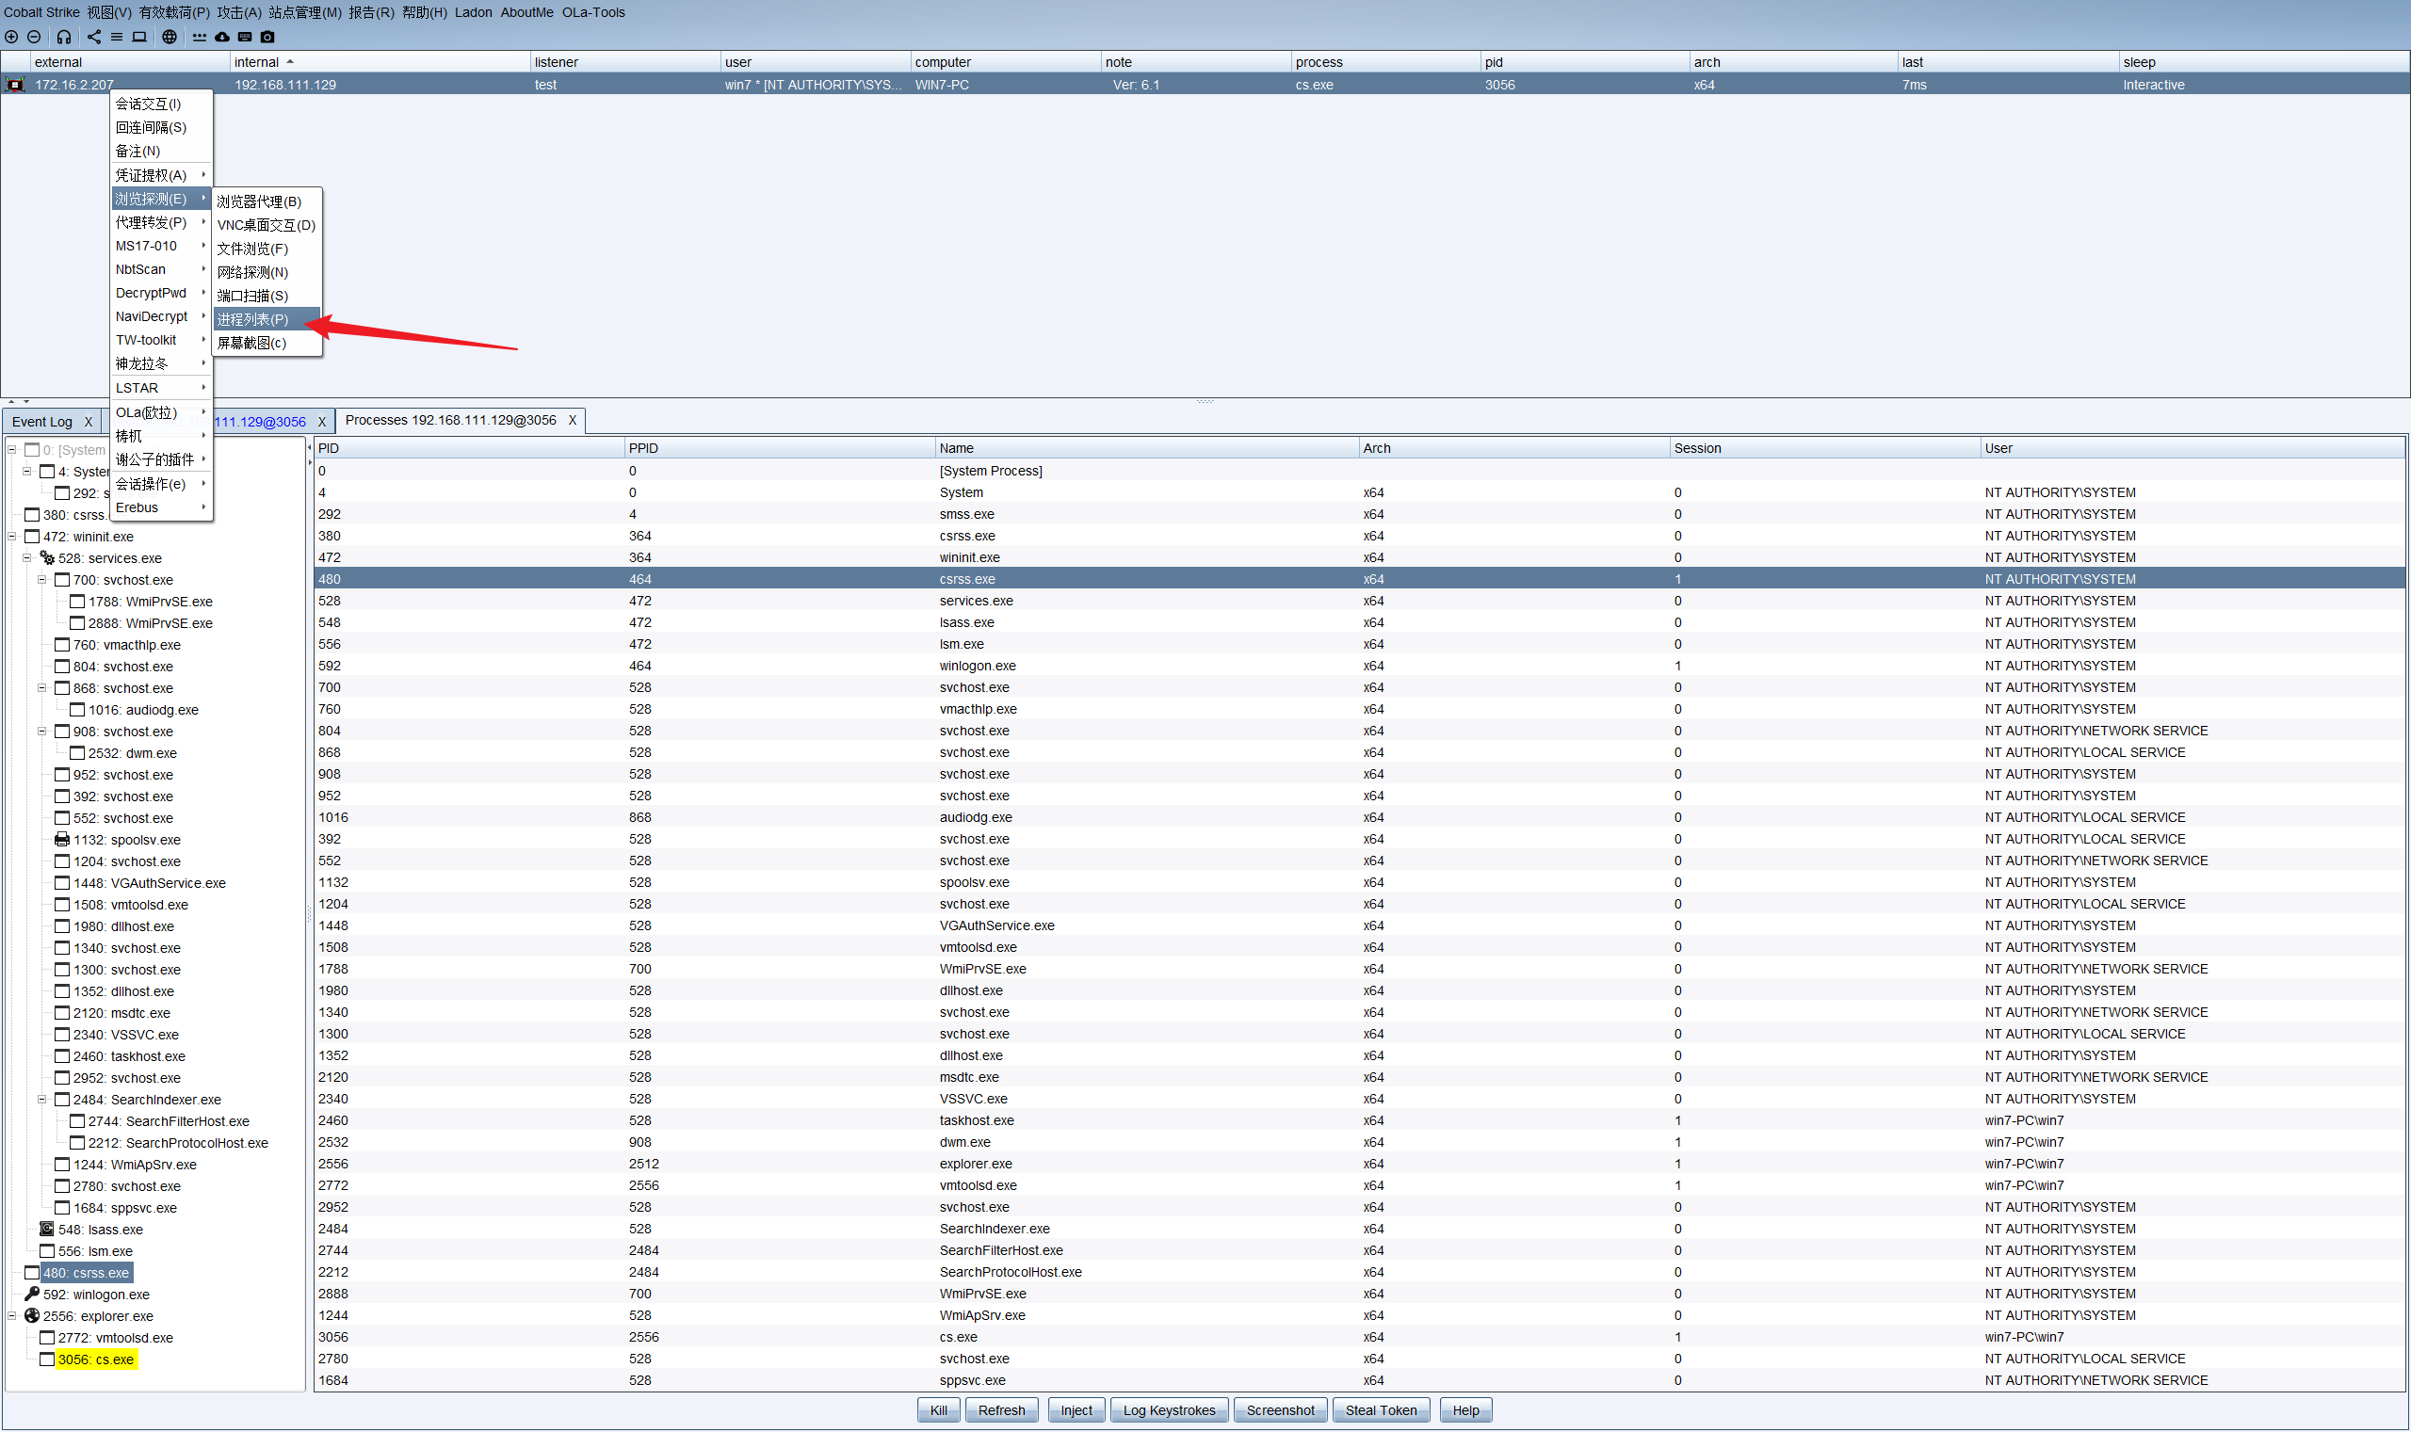Tick the 3056: cs.exe checkbox

click(x=46, y=1360)
